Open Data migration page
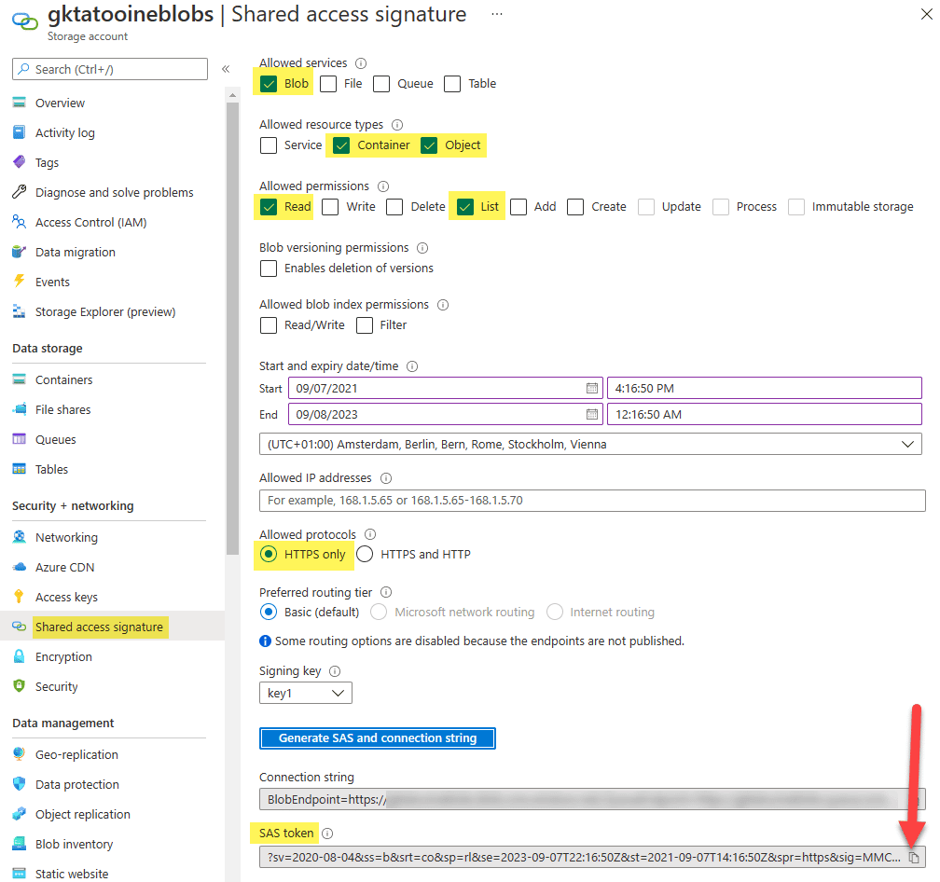 click(76, 253)
